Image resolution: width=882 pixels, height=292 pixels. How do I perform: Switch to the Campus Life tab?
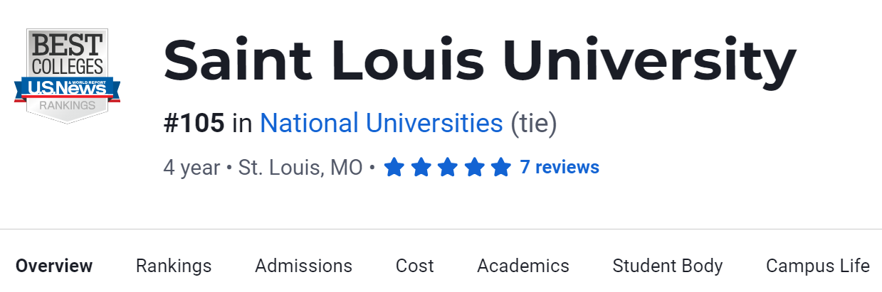[x=817, y=266]
